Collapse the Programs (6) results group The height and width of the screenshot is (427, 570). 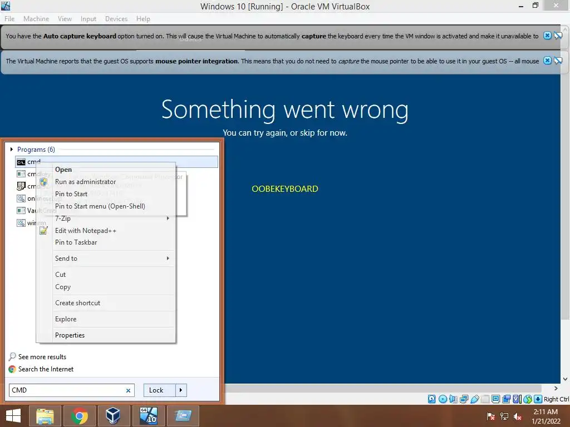pos(12,149)
